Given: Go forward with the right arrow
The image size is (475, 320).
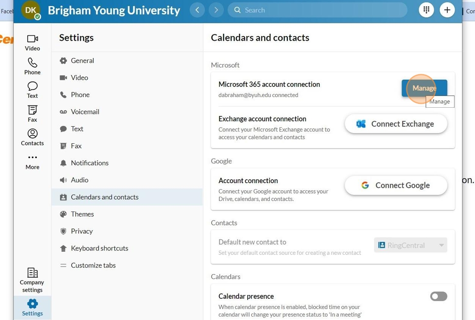Looking at the screenshot, I should pyautogui.click(x=216, y=10).
